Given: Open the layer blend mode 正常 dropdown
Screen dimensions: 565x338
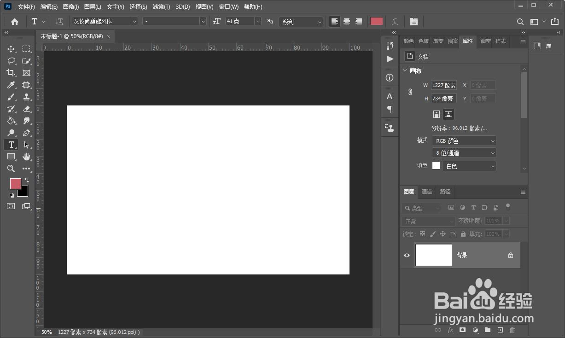Looking at the screenshot, I should coord(428,221).
